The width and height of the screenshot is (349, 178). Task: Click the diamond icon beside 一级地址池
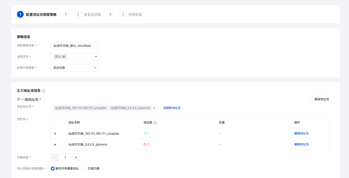[x=19, y=99]
